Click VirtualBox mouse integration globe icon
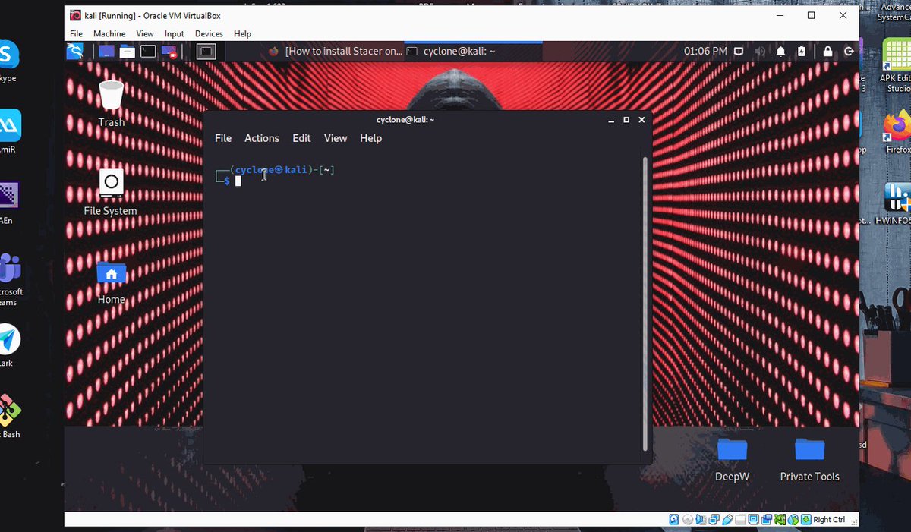911x532 pixels. point(793,519)
